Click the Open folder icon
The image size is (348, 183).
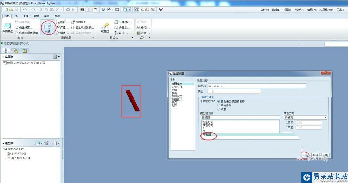11,9
